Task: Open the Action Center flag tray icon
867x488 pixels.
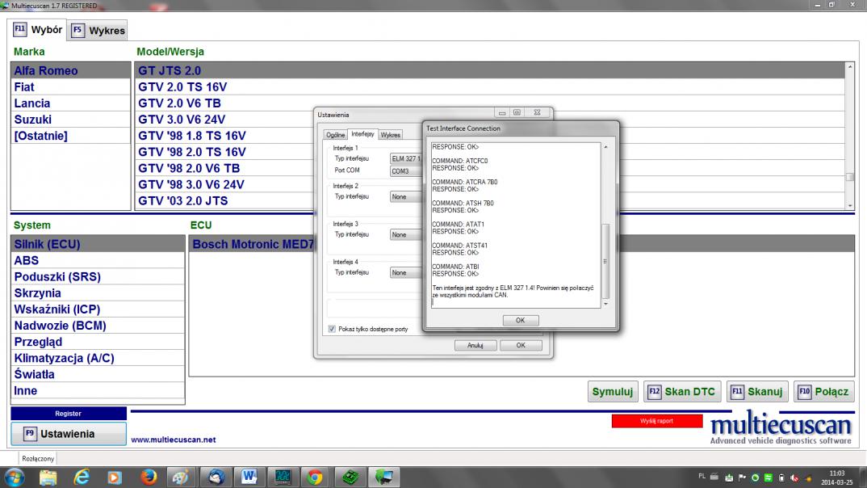Action: [742, 477]
